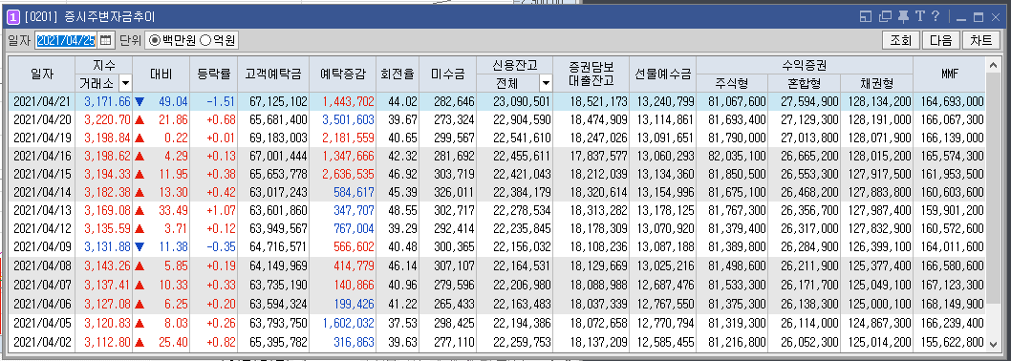Click the index value 3,220.70
Screen dimensions: 1011x361
click(107, 120)
